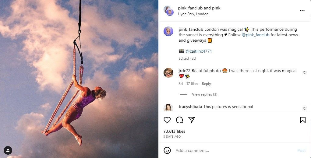The width and height of the screenshot is (311, 158).
Task: Open the three-dots more options menu
Action: click(x=302, y=11)
